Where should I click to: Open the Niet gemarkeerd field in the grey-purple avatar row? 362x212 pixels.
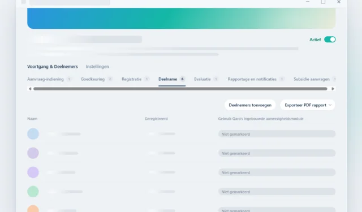[x=277, y=153]
